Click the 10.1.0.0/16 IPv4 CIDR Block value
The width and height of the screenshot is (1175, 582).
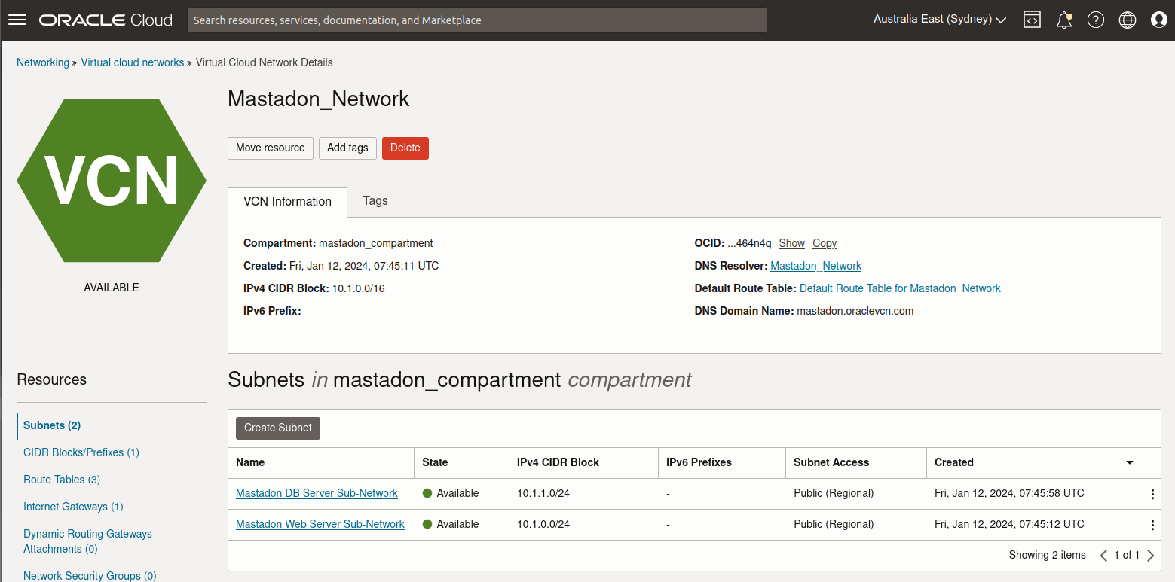359,288
